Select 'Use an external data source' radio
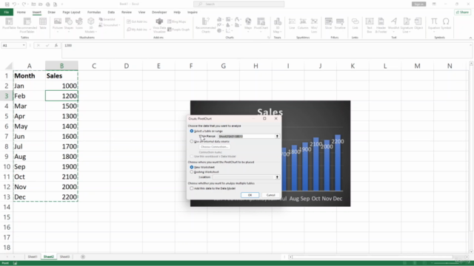The height and width of the screenshot is (266, 474). (x=192, y=141)
